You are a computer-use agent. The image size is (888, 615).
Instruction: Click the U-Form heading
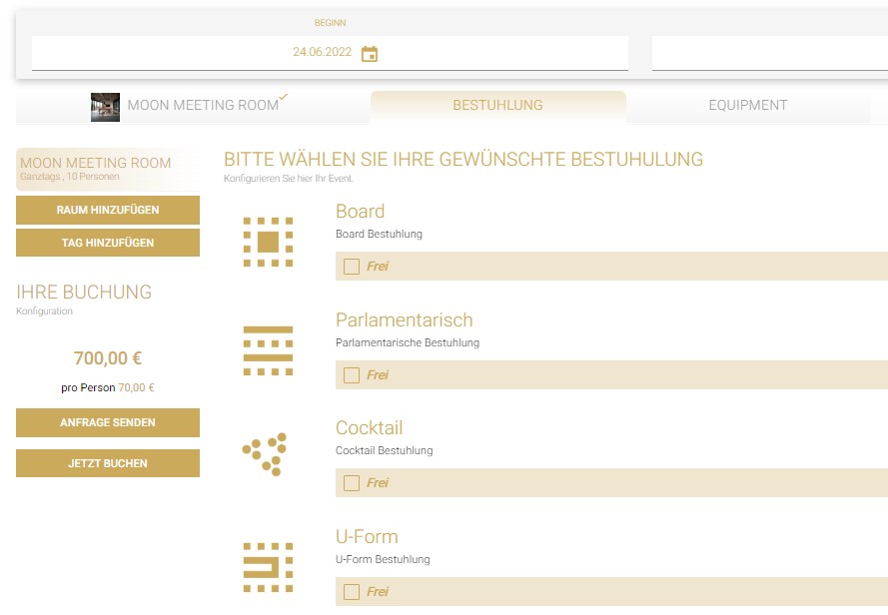[x=367, y=537]
